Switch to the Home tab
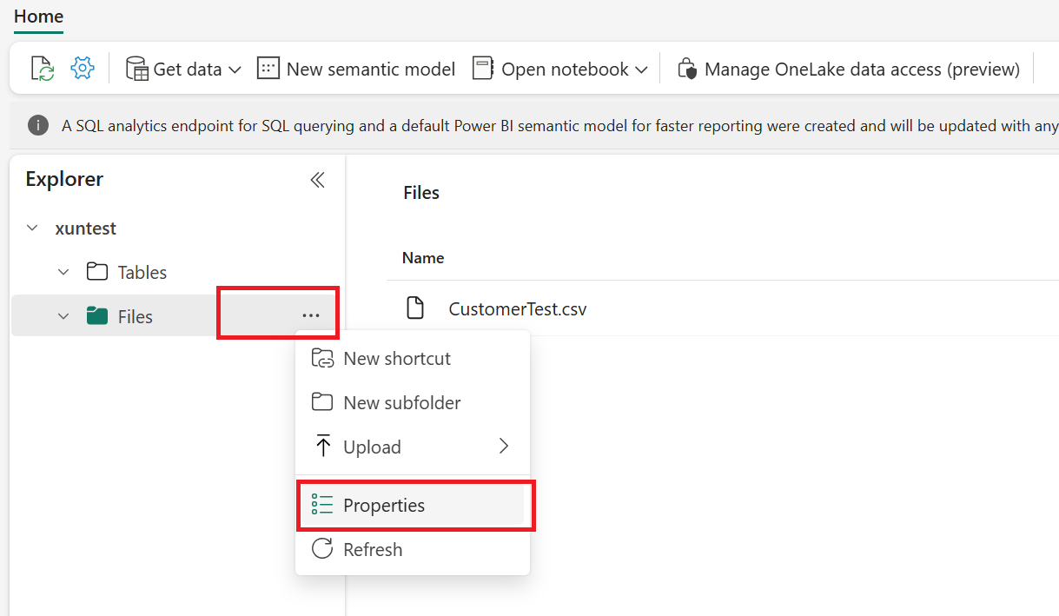The width and height of the screenshot is (1059, 616). click(x=38, y=17)
